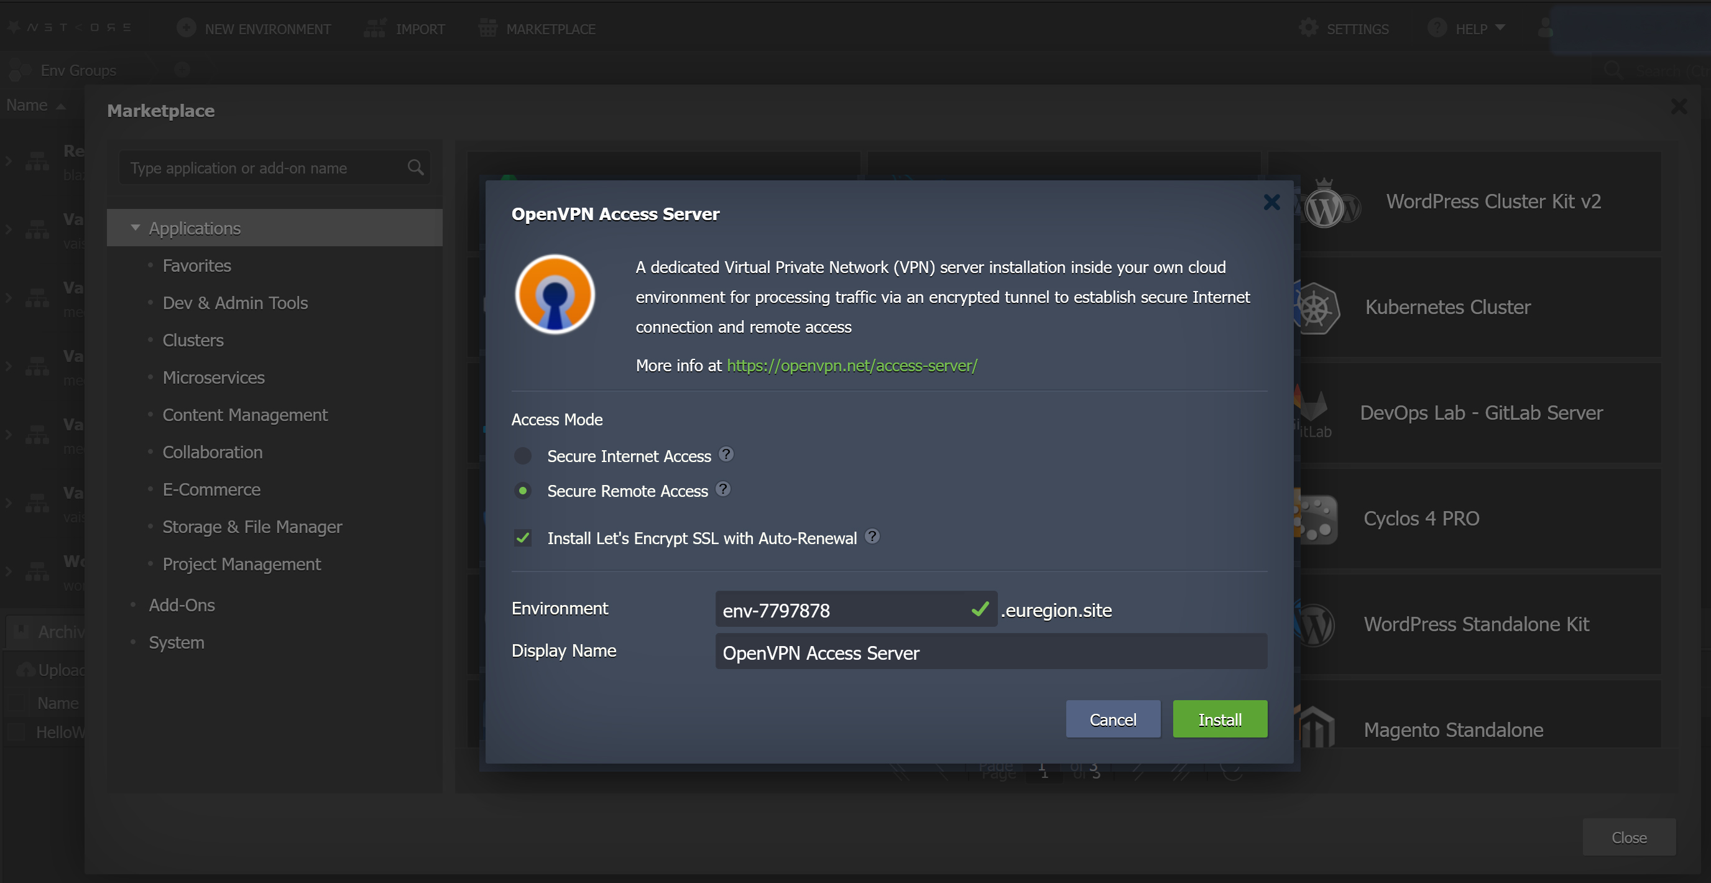Open Project Management category
This screenshot has height=883, width=1711.
242,564
